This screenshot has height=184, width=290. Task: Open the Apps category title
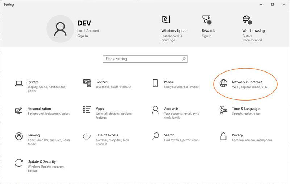click(100, 109)
